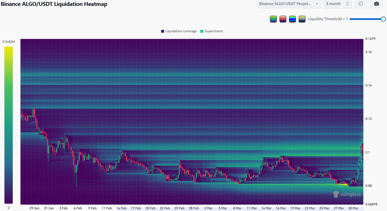Click the Liquidity Threshold slider handle
This screenshot has height=211, width=387.
[383, 19]
